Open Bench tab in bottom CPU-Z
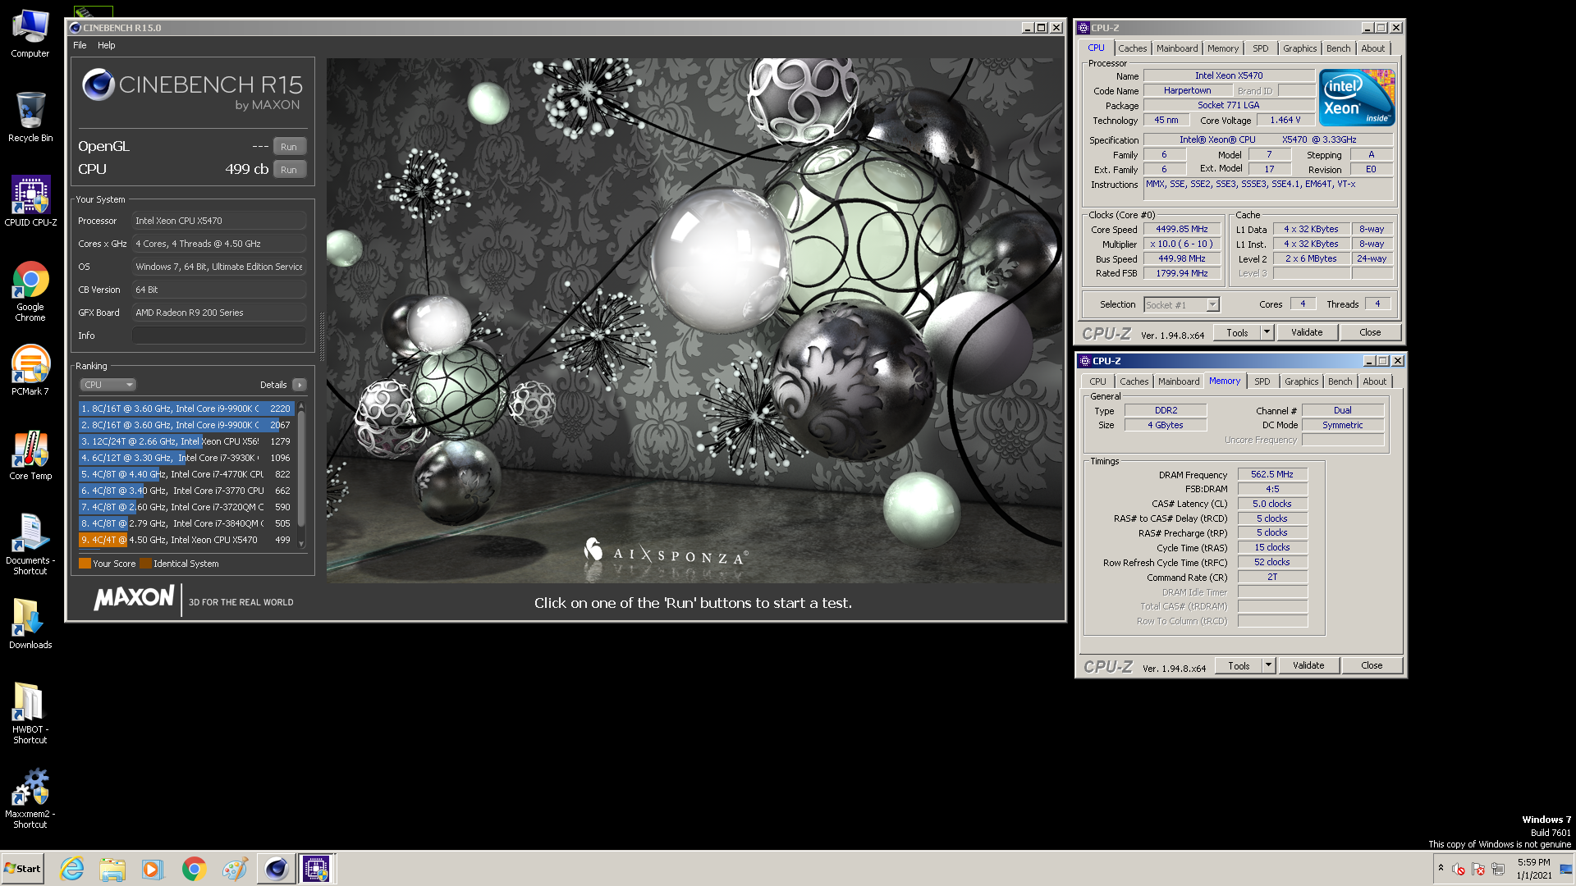Viewport: 1576px width, 886px height. click(1340, 381)
